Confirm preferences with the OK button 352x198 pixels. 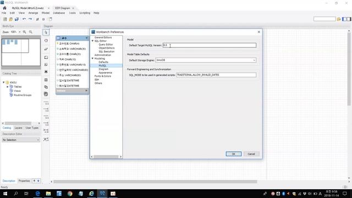[x=233, y=154]
